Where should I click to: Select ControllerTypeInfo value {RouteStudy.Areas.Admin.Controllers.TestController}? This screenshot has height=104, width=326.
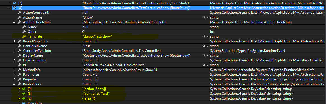click(122, 51)
